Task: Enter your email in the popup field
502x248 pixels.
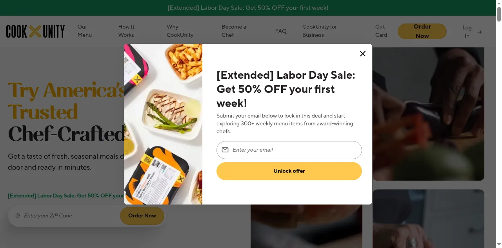Action: (x=294, y=150)
